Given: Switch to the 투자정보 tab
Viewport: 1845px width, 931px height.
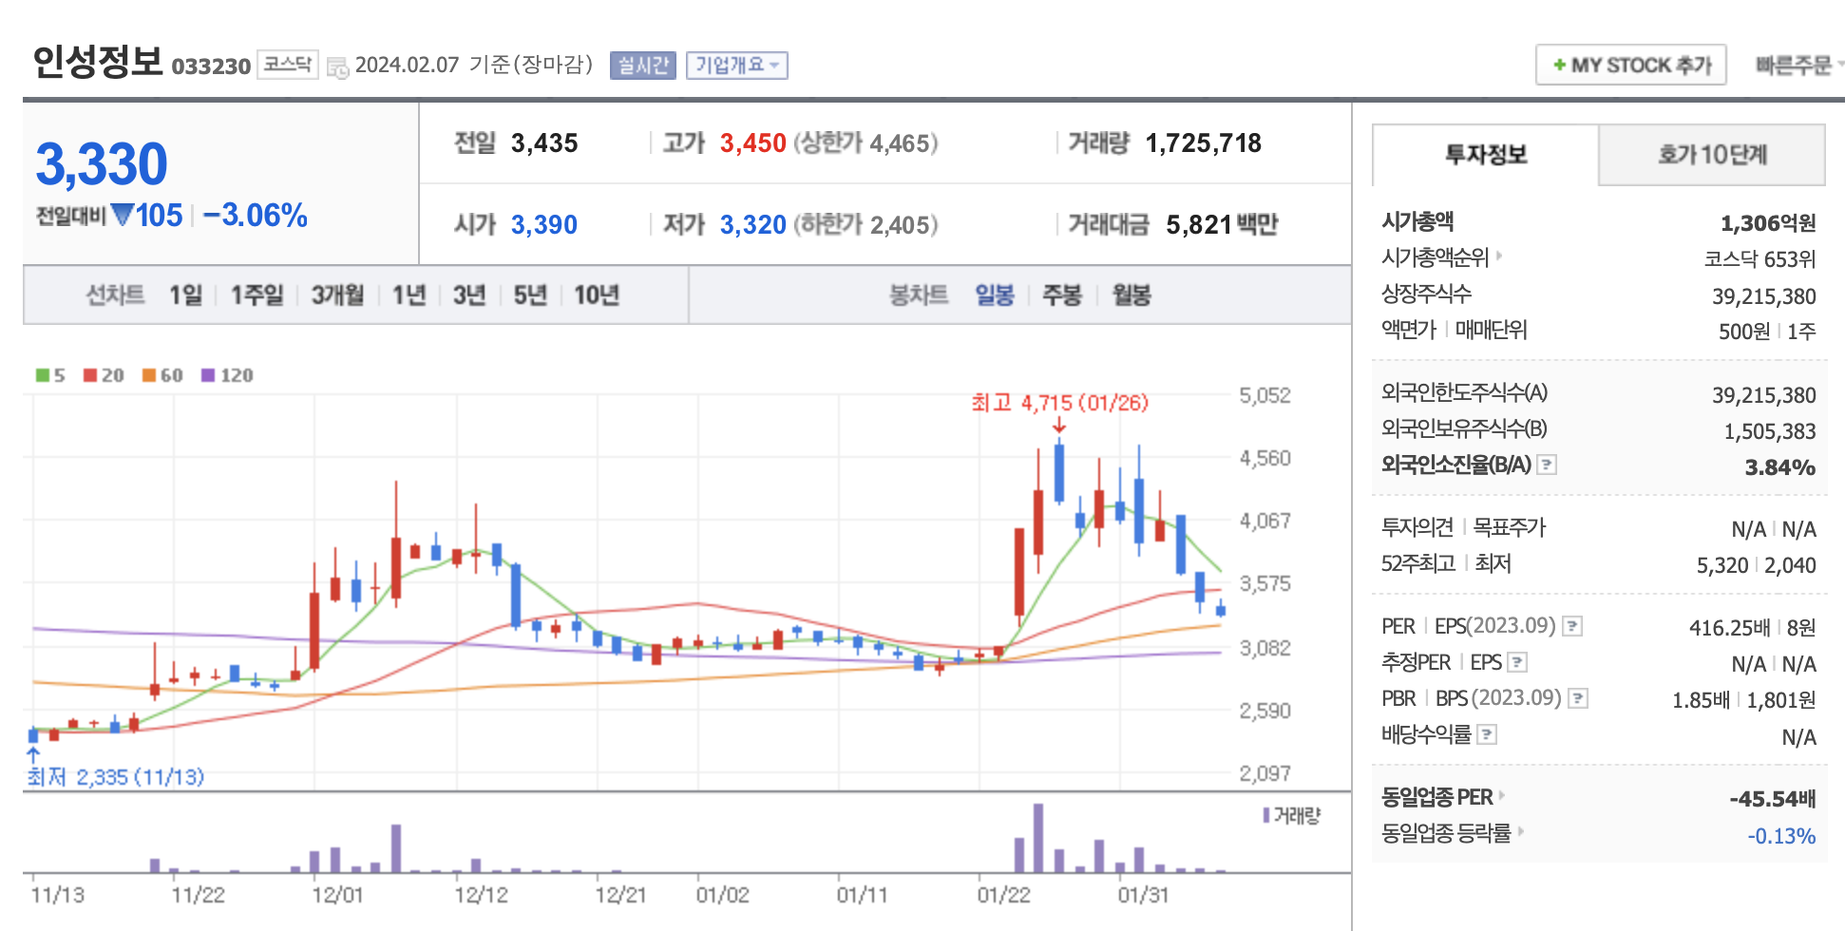Looking at the screenshot, I should 1486,154.
